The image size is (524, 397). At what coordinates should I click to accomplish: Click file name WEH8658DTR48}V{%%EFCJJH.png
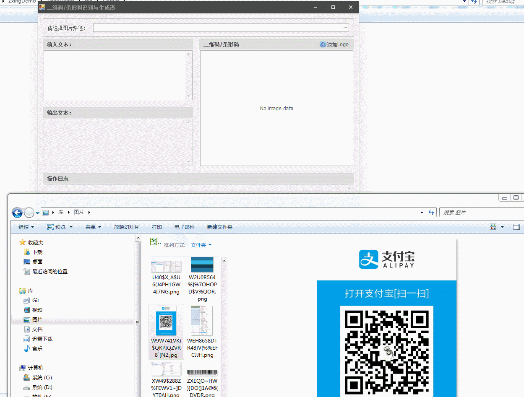pos(202,348)
